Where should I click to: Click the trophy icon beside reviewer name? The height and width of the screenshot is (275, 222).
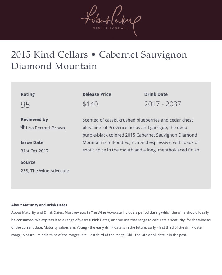coord(23,127)
